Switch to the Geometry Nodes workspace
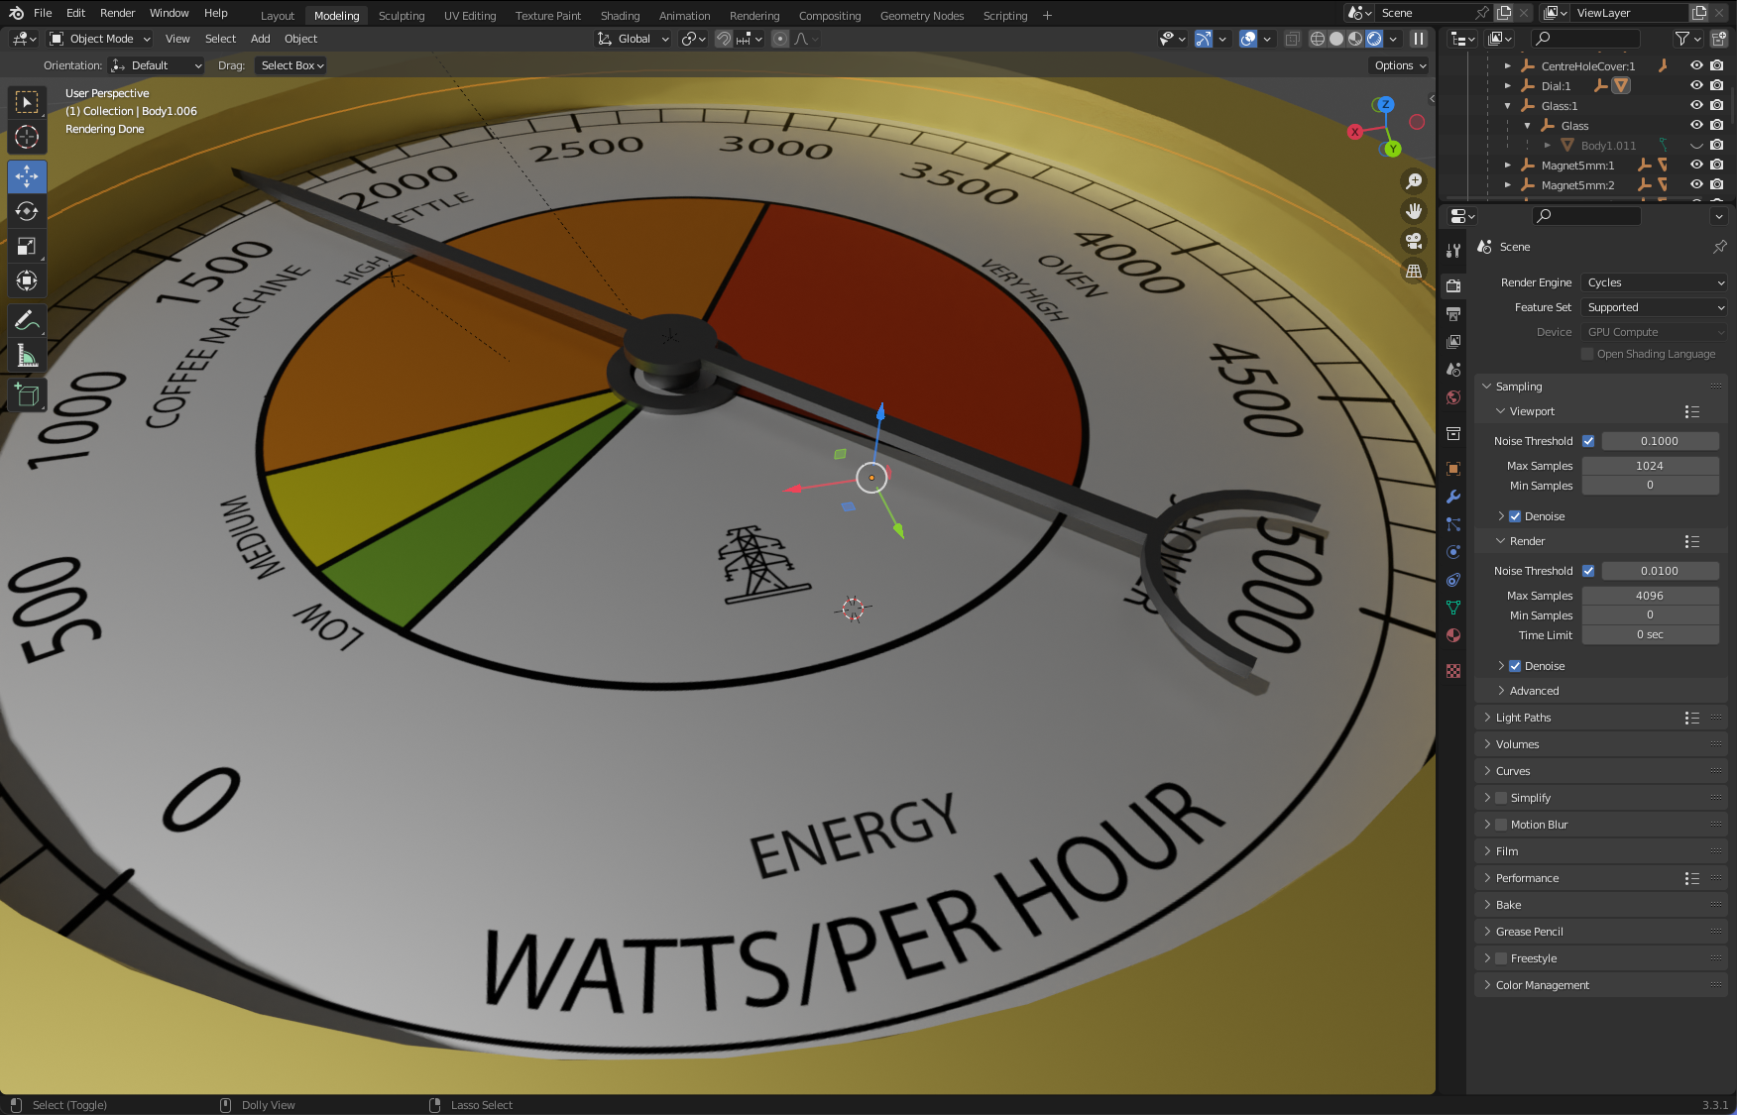The image size is (1737, 1115). pyautogui.click(x=921, y=16)
